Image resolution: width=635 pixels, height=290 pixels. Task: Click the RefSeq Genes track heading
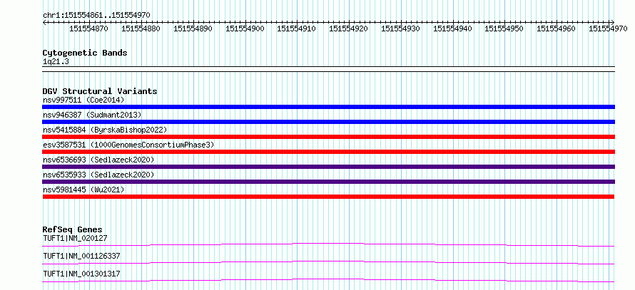(x=73, y=229)
